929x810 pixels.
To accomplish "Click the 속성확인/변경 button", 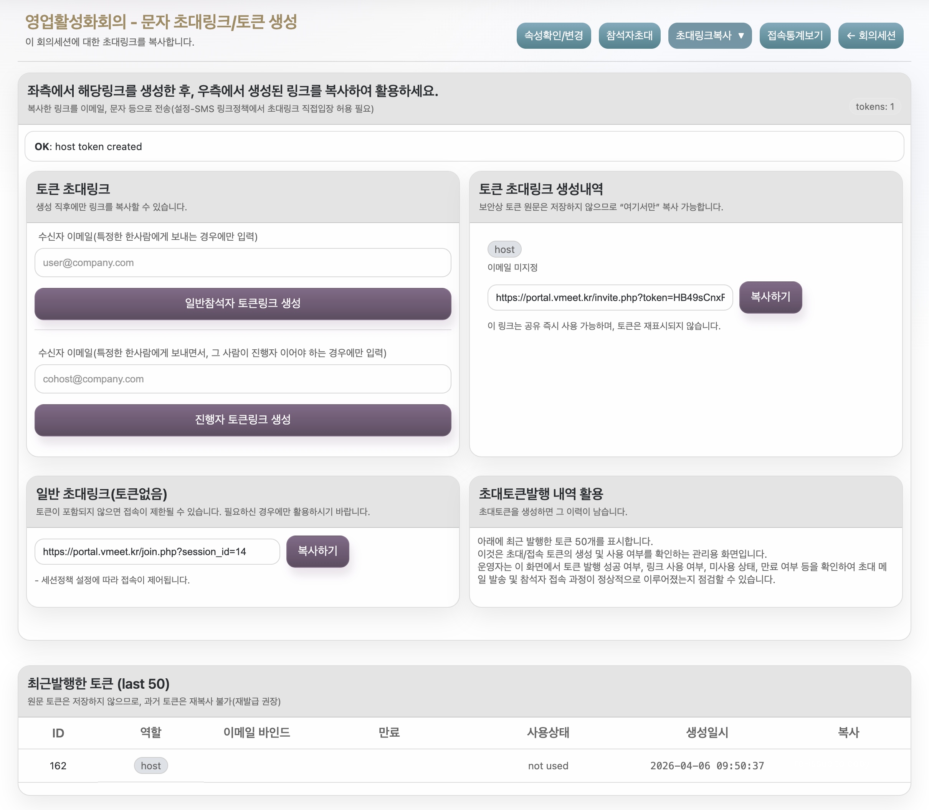I will coord(553,36).
